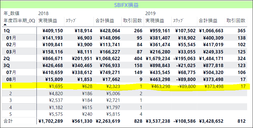Image resolution: width=253 pixels, height=128 pixels.
Task: Click 2018 合計損益 column header
Action: tap(105, 21)
